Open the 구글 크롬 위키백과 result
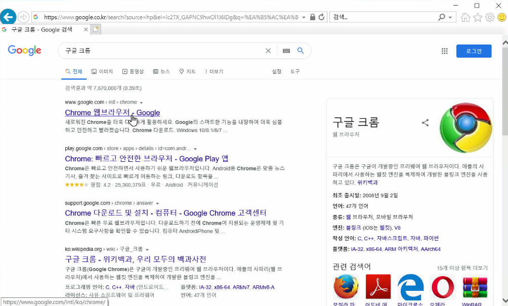Image resolution: width=508 pixels, height=306 pixels. 136,259
